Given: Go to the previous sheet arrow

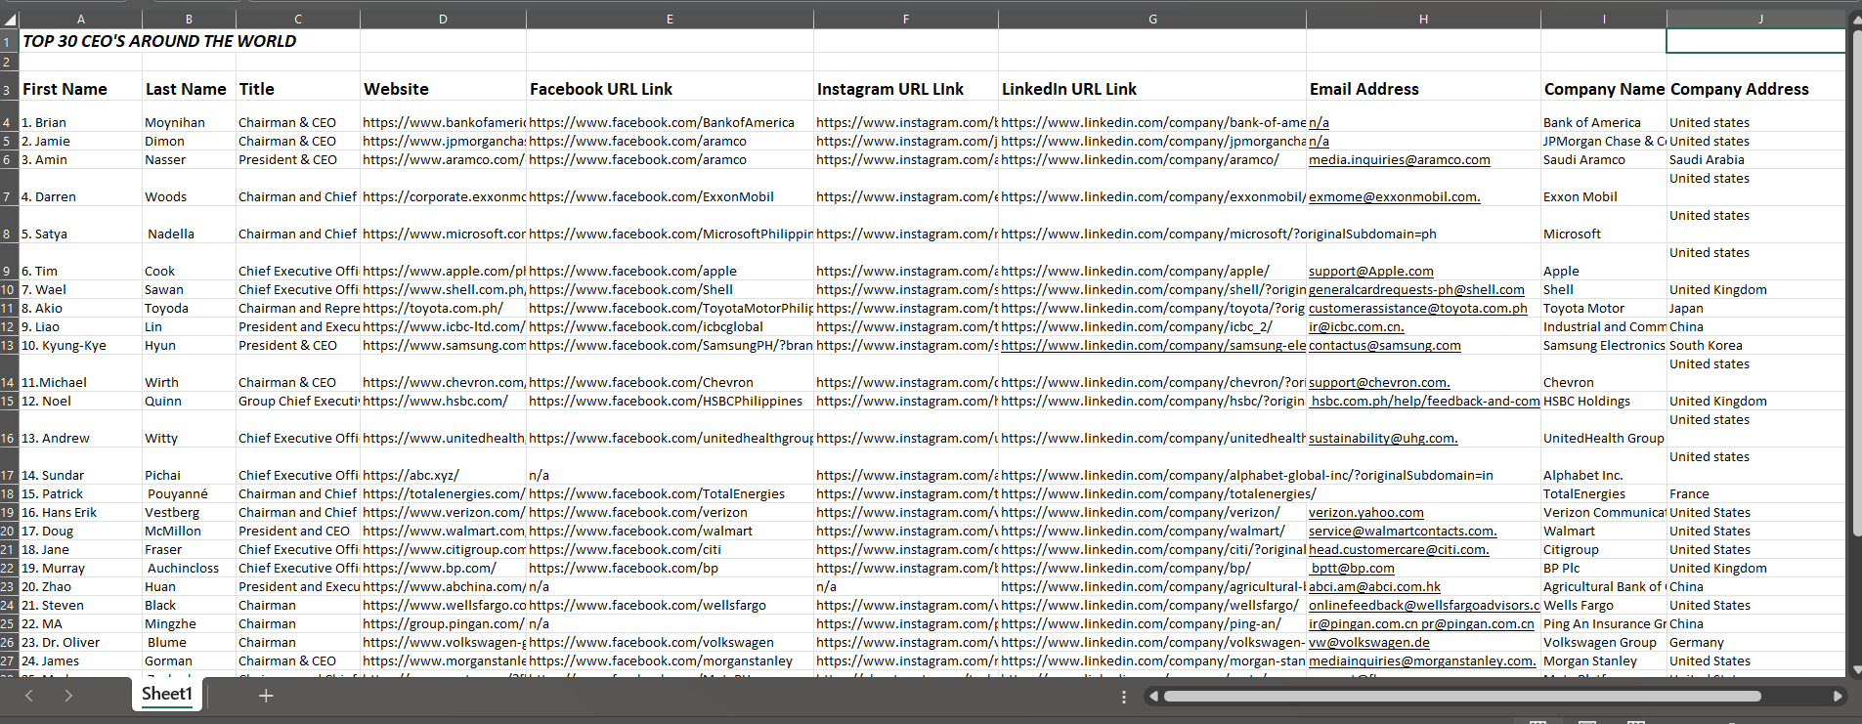Looking at the screenshot, I should pos(29,696).
